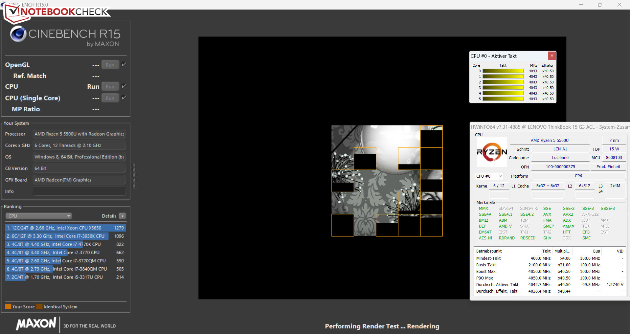Click the MCU 8608103 value

point(614,158)
